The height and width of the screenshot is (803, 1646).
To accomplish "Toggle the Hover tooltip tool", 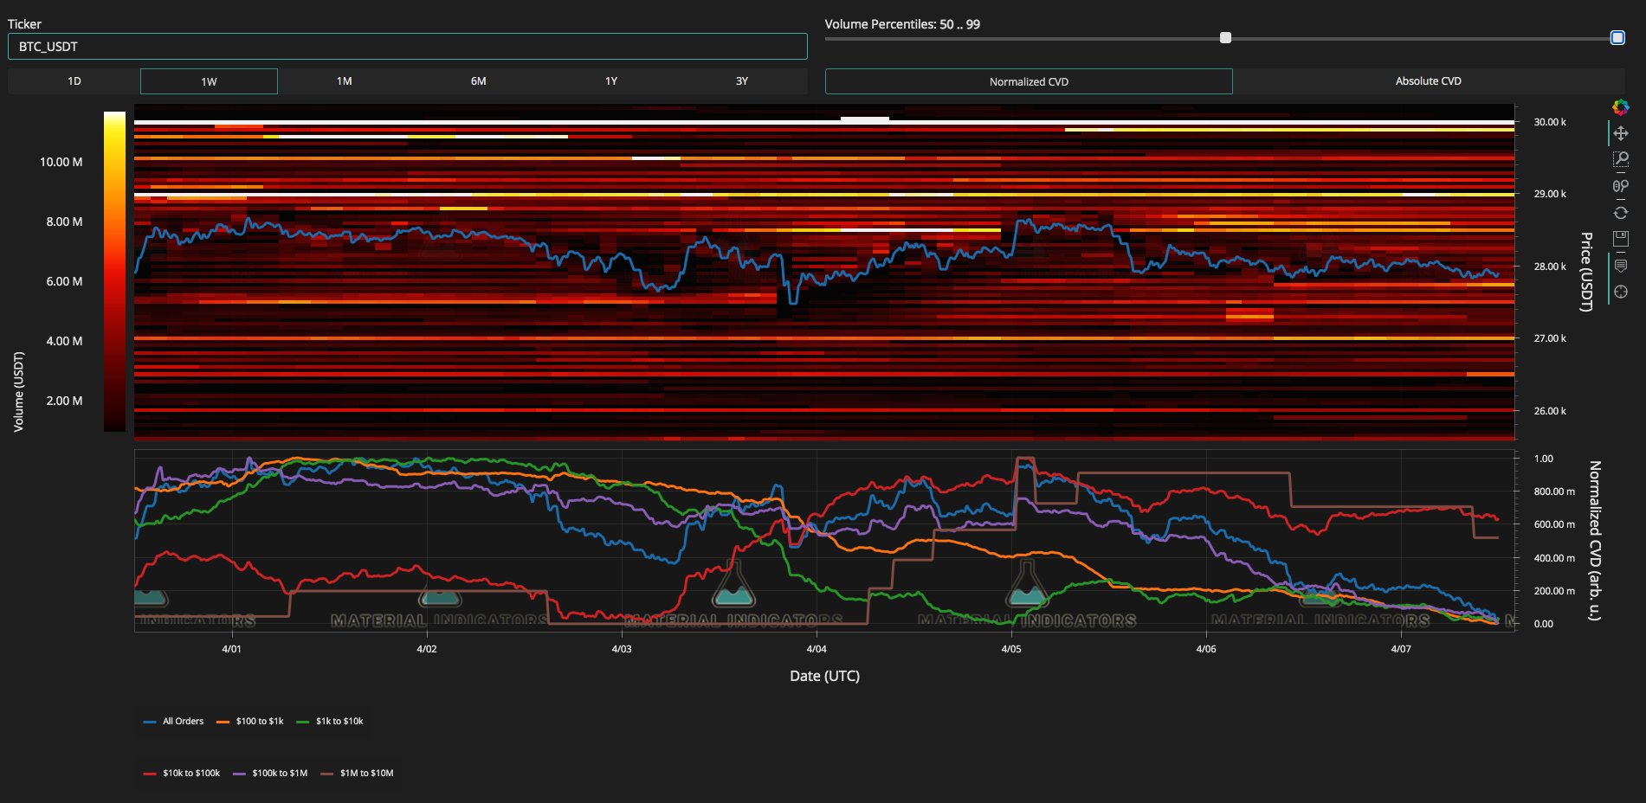I will tap(1620, 266).
